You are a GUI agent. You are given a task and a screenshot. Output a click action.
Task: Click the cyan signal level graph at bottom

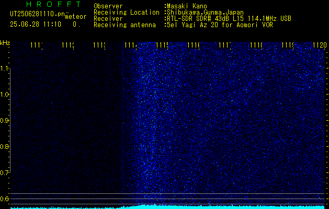click(167, 207)
